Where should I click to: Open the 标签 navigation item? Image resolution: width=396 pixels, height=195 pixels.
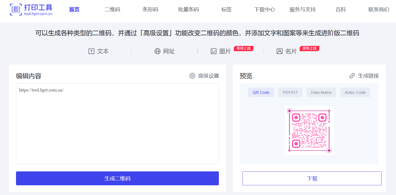tap(226, 10)
